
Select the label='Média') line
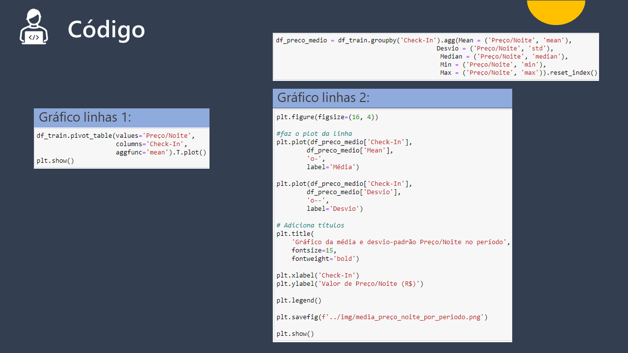tap(333, 167)
